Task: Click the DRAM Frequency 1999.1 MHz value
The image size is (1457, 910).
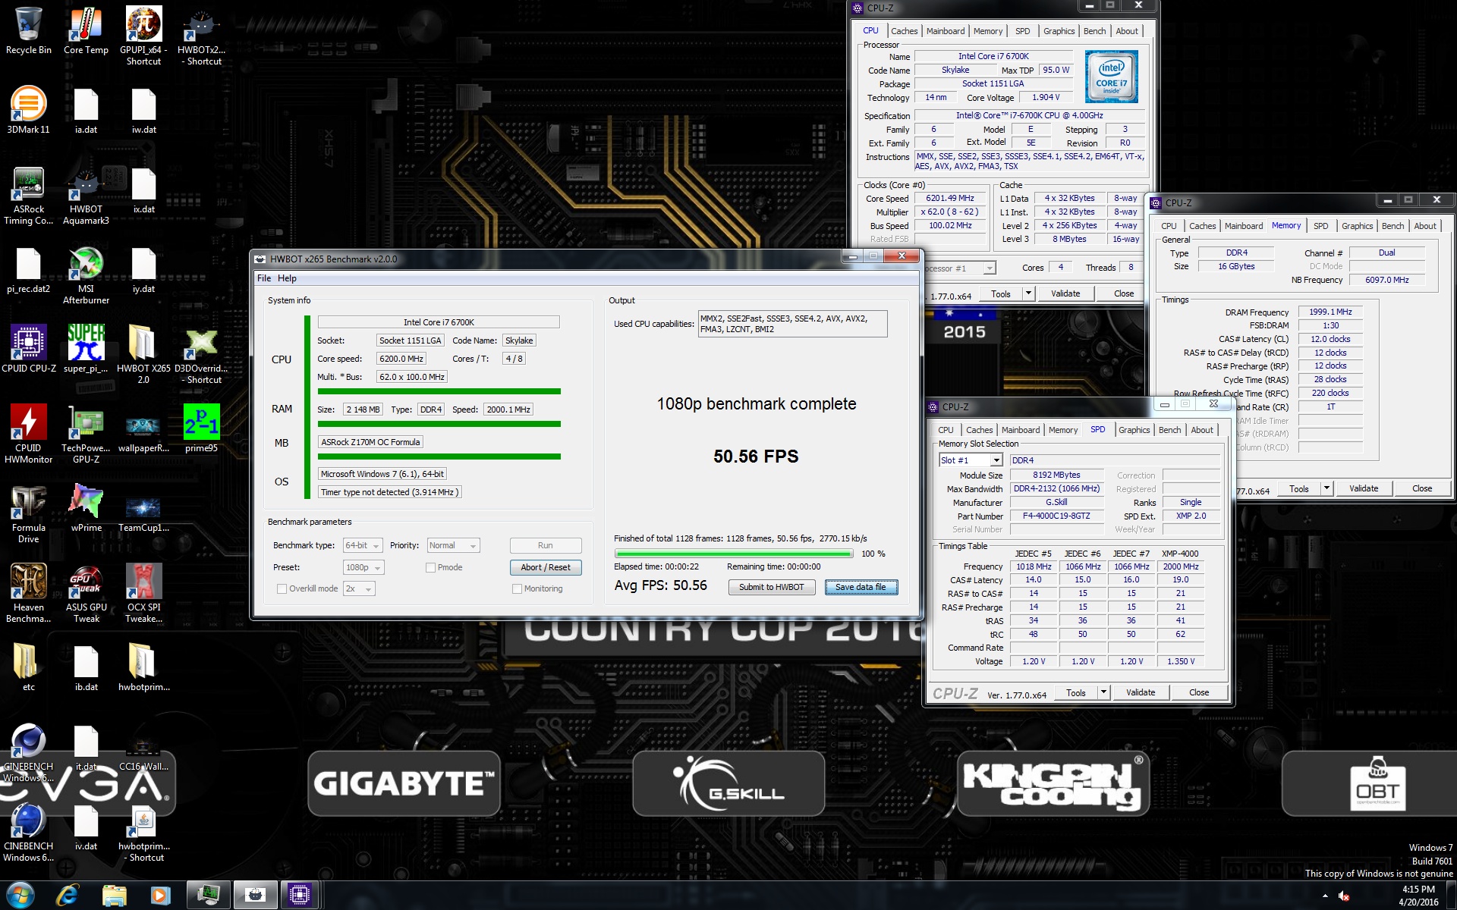Action: click(x=1330, y=312)
